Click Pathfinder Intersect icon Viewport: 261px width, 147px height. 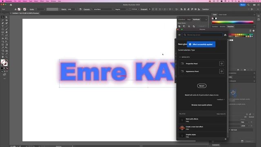(189, 26)
